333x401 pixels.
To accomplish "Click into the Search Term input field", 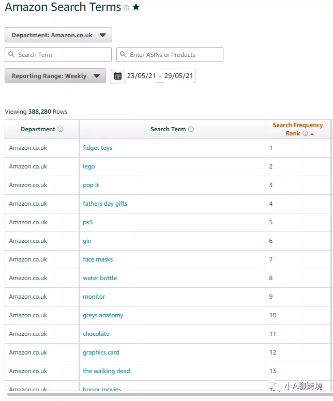I will (x=58, y=54).
